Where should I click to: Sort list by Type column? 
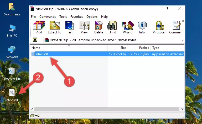click(x=168, y=48)
